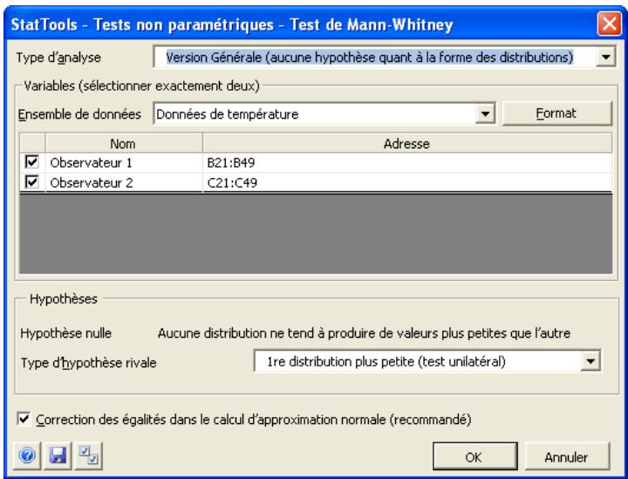The width and height of the screenshot is (628, 479).
Task: Open the Type d'hypothèse rivale dropdown arrow
Action: (590, 361)
